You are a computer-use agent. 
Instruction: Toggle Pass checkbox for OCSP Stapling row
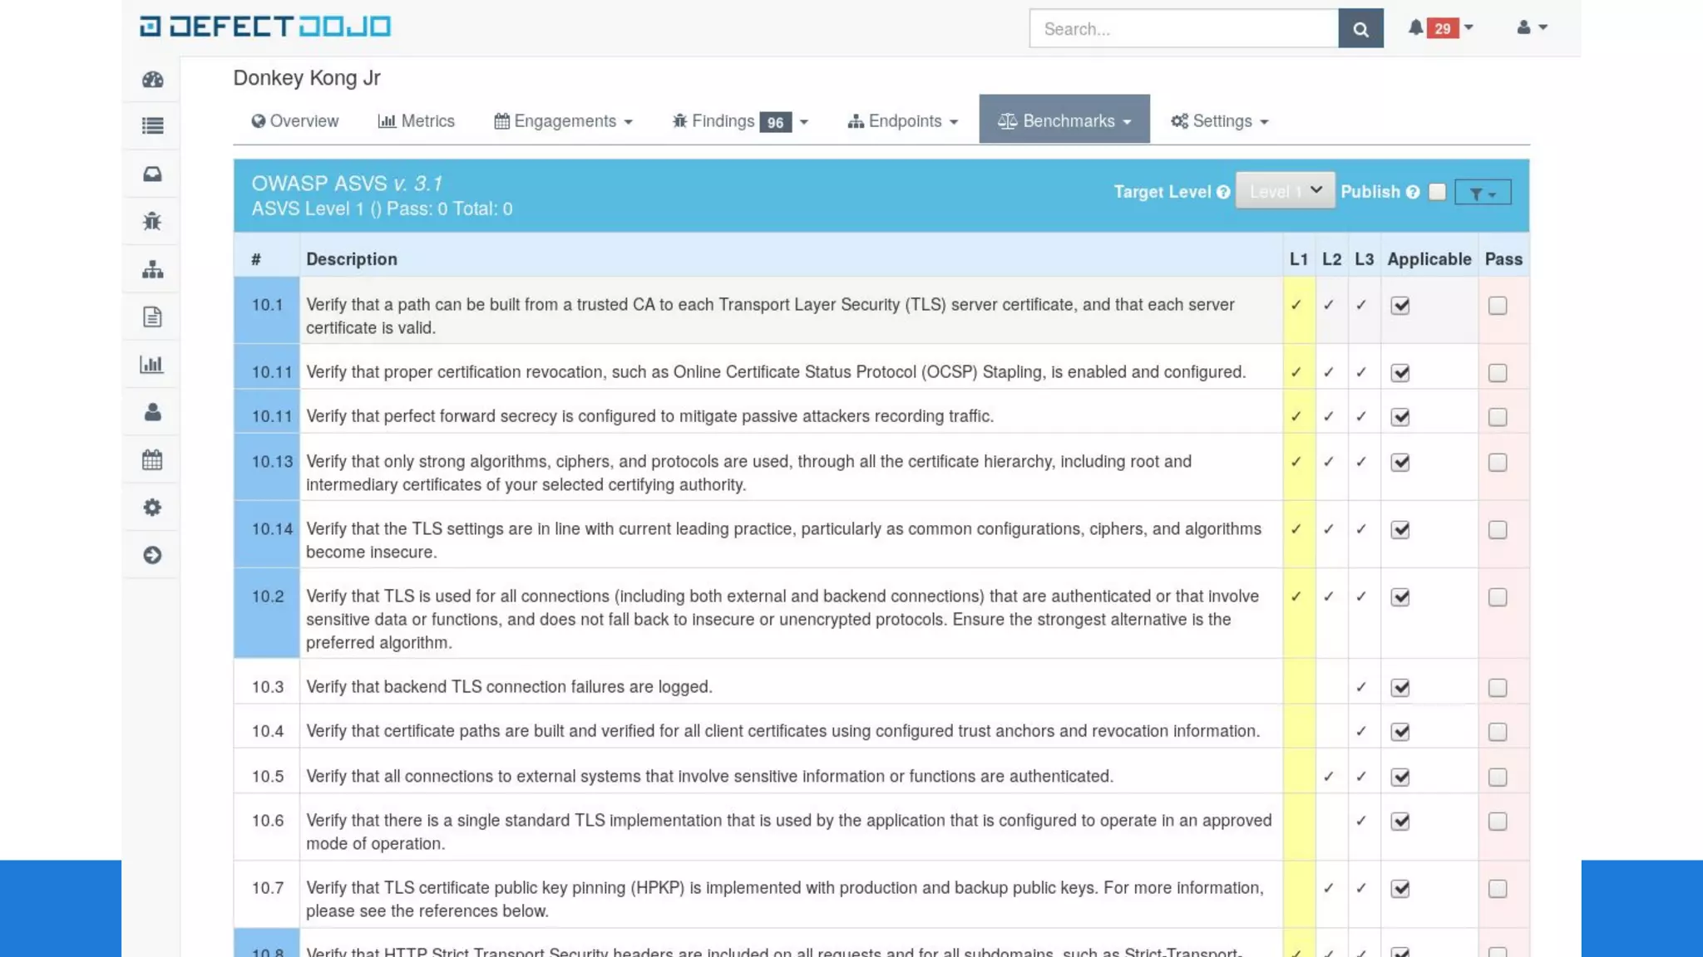point(1498,373)
